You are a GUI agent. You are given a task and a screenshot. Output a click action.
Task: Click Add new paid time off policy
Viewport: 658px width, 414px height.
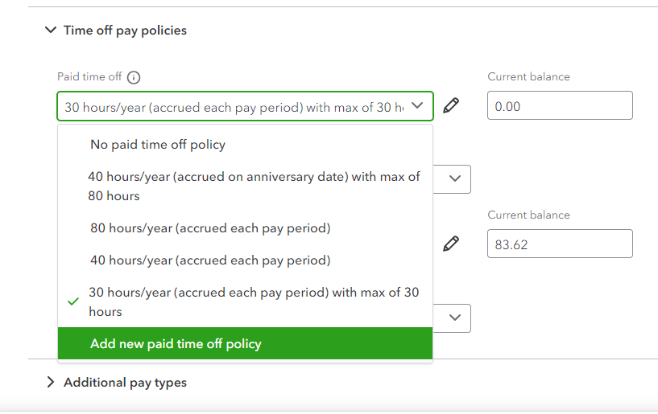coord(176,343)
